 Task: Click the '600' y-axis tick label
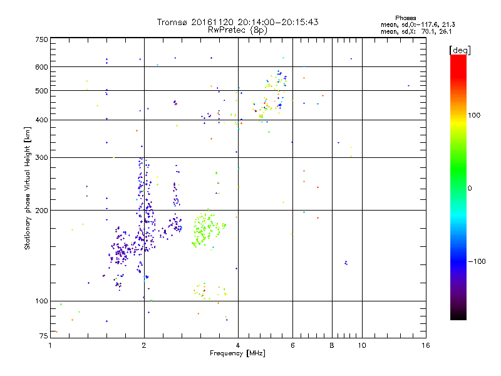pyautogui.click(x=41, y=67)
